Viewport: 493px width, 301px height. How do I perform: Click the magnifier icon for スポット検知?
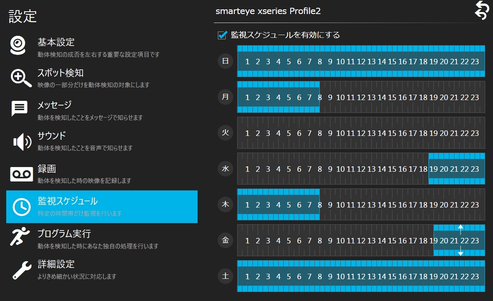[x=21, y=78]
